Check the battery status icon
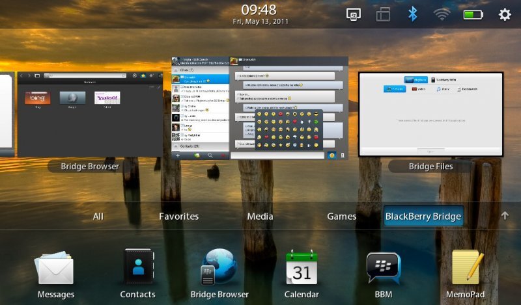Screen dimensions: 521x305 point(473,14)
